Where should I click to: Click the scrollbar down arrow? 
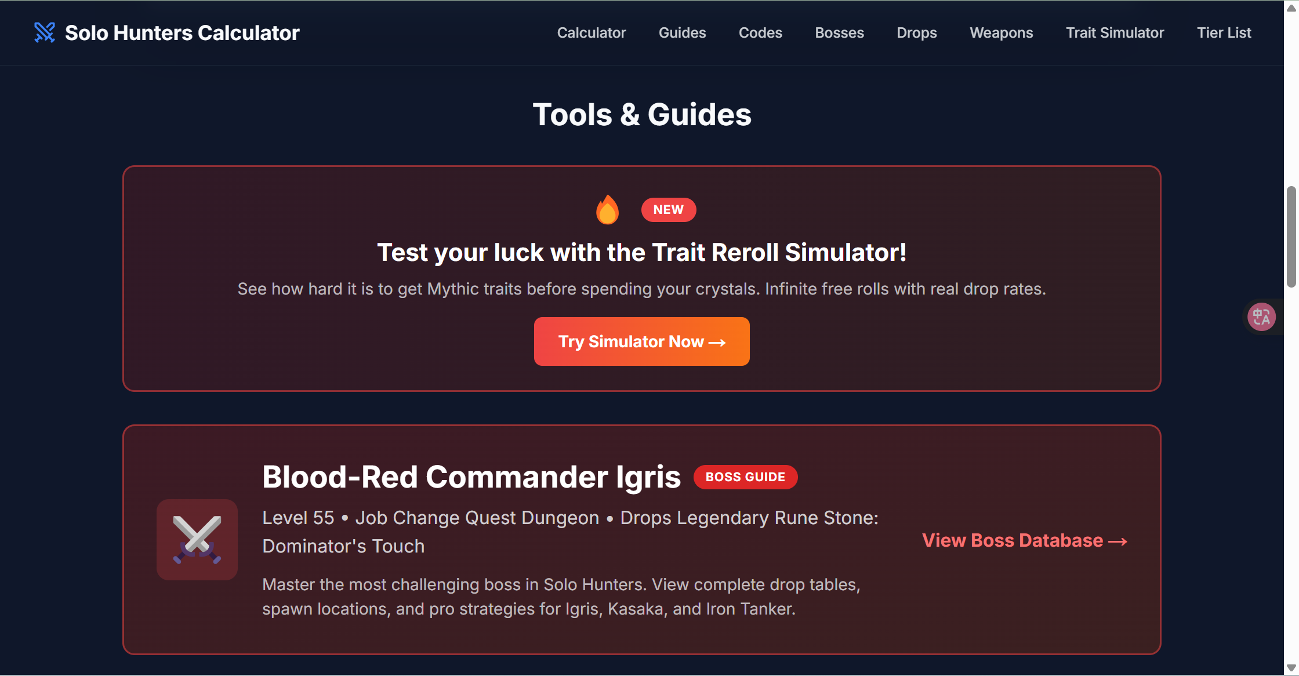[1291, 668]
